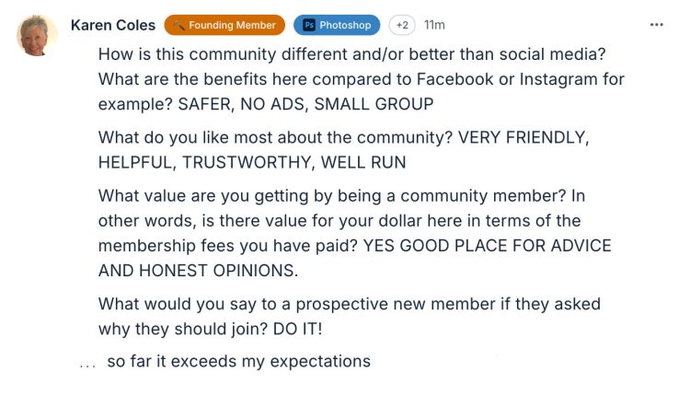Click Karen Coles' profile avatar photo
This screenshot has width=690, height=396.
tap(38, 35)
